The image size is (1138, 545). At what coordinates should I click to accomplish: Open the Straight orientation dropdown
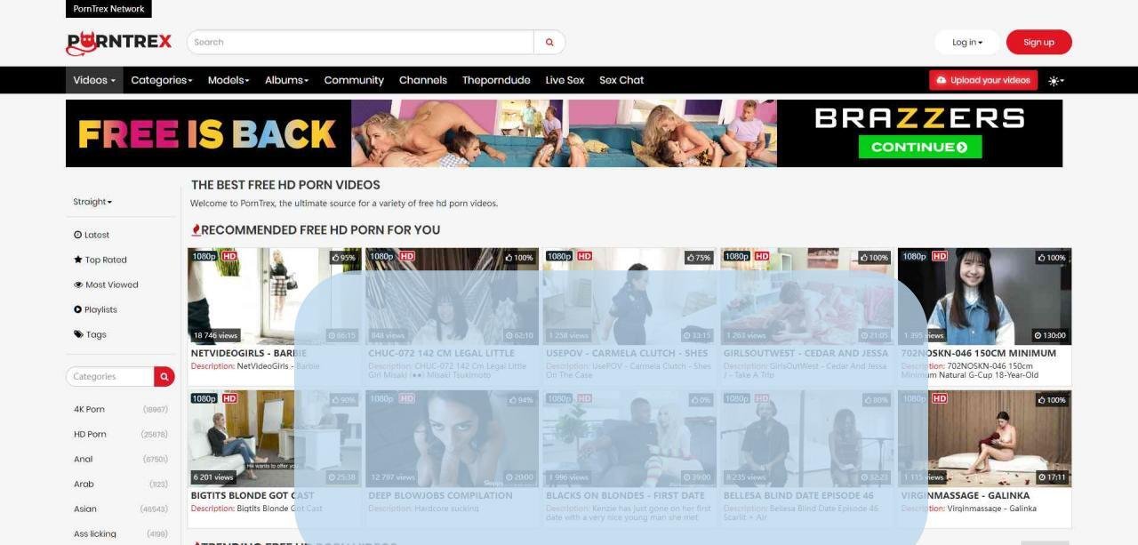(x=92, y=202)
